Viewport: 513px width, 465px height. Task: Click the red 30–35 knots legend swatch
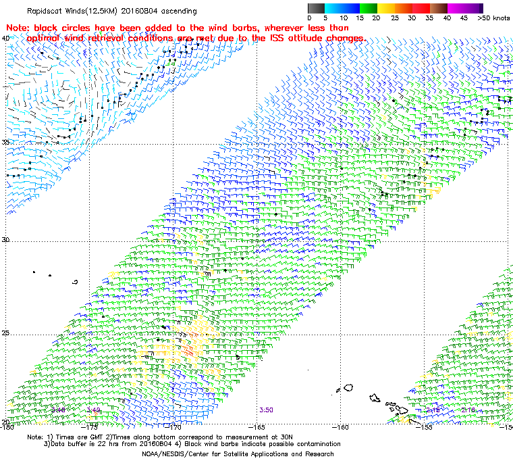click(421, 8)
